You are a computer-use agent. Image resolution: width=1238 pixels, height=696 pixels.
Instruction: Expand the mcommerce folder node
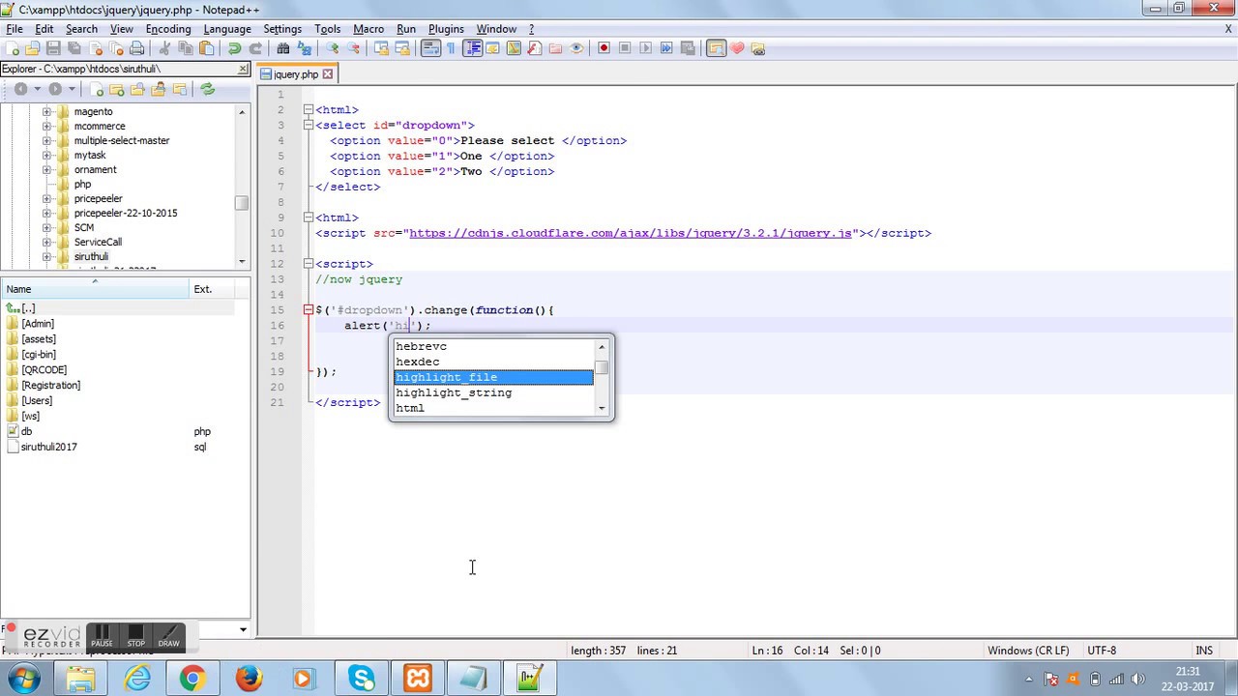tap(46, 126)
